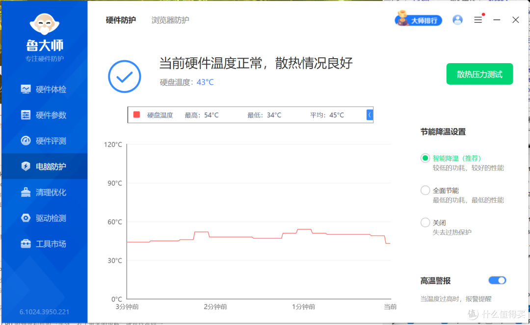This screenshot has height=325, width=530.
Task: Click the 当温度过高时，报警提醒 description
Action: coord(455,299)
